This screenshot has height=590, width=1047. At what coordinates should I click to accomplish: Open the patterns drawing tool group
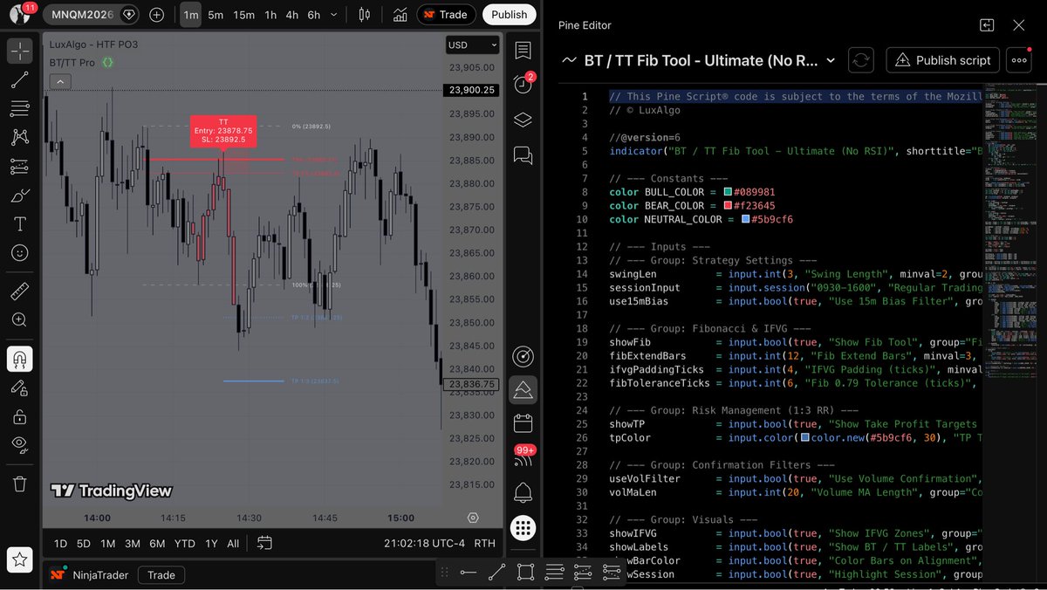(20, 137)
